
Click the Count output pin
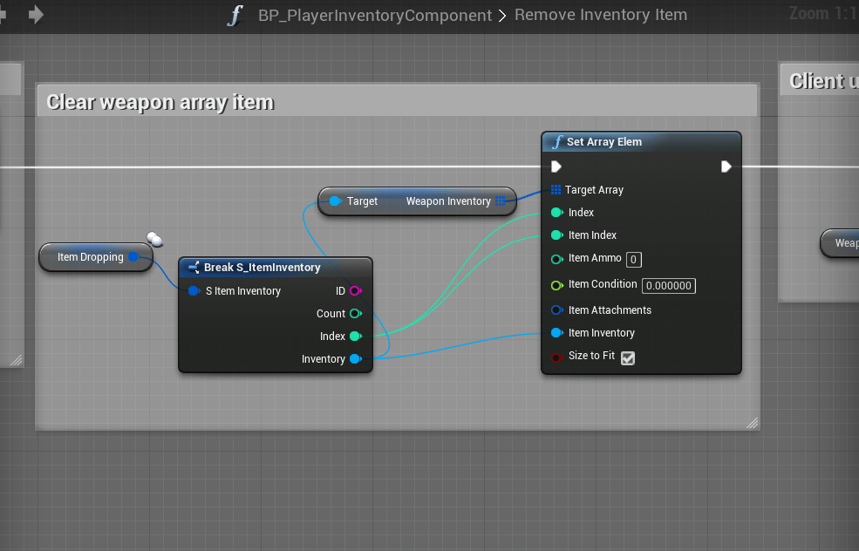pyautogui.click(x=355, y=314)
